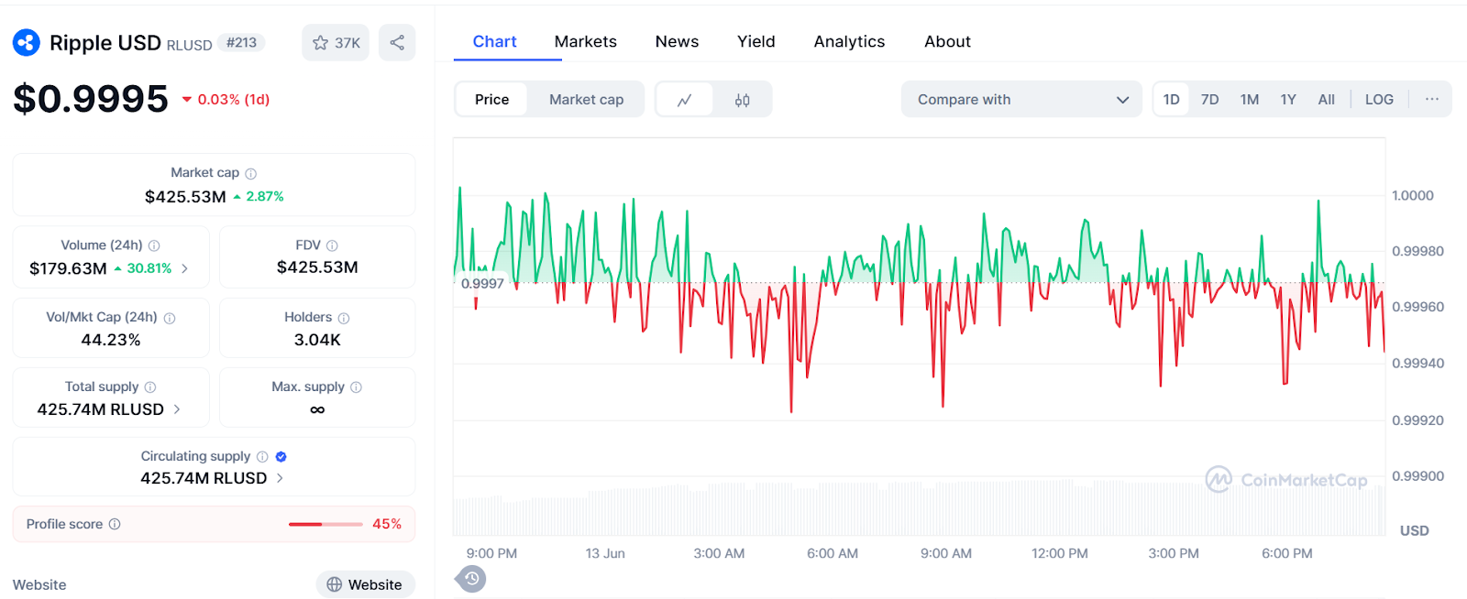The width and height of the screenshot is (1467, 599).
Task: Open the Compare with dropdown
Action: point(1021,99)
